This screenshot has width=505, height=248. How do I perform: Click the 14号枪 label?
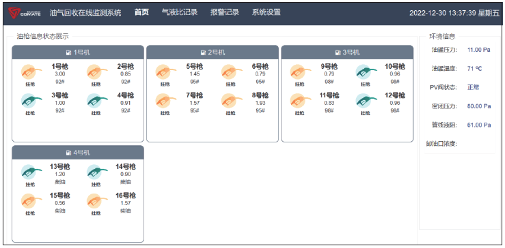click(126, 167)
